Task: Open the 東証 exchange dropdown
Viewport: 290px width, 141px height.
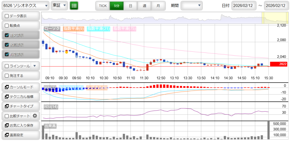Action: (x=59, y=6)
